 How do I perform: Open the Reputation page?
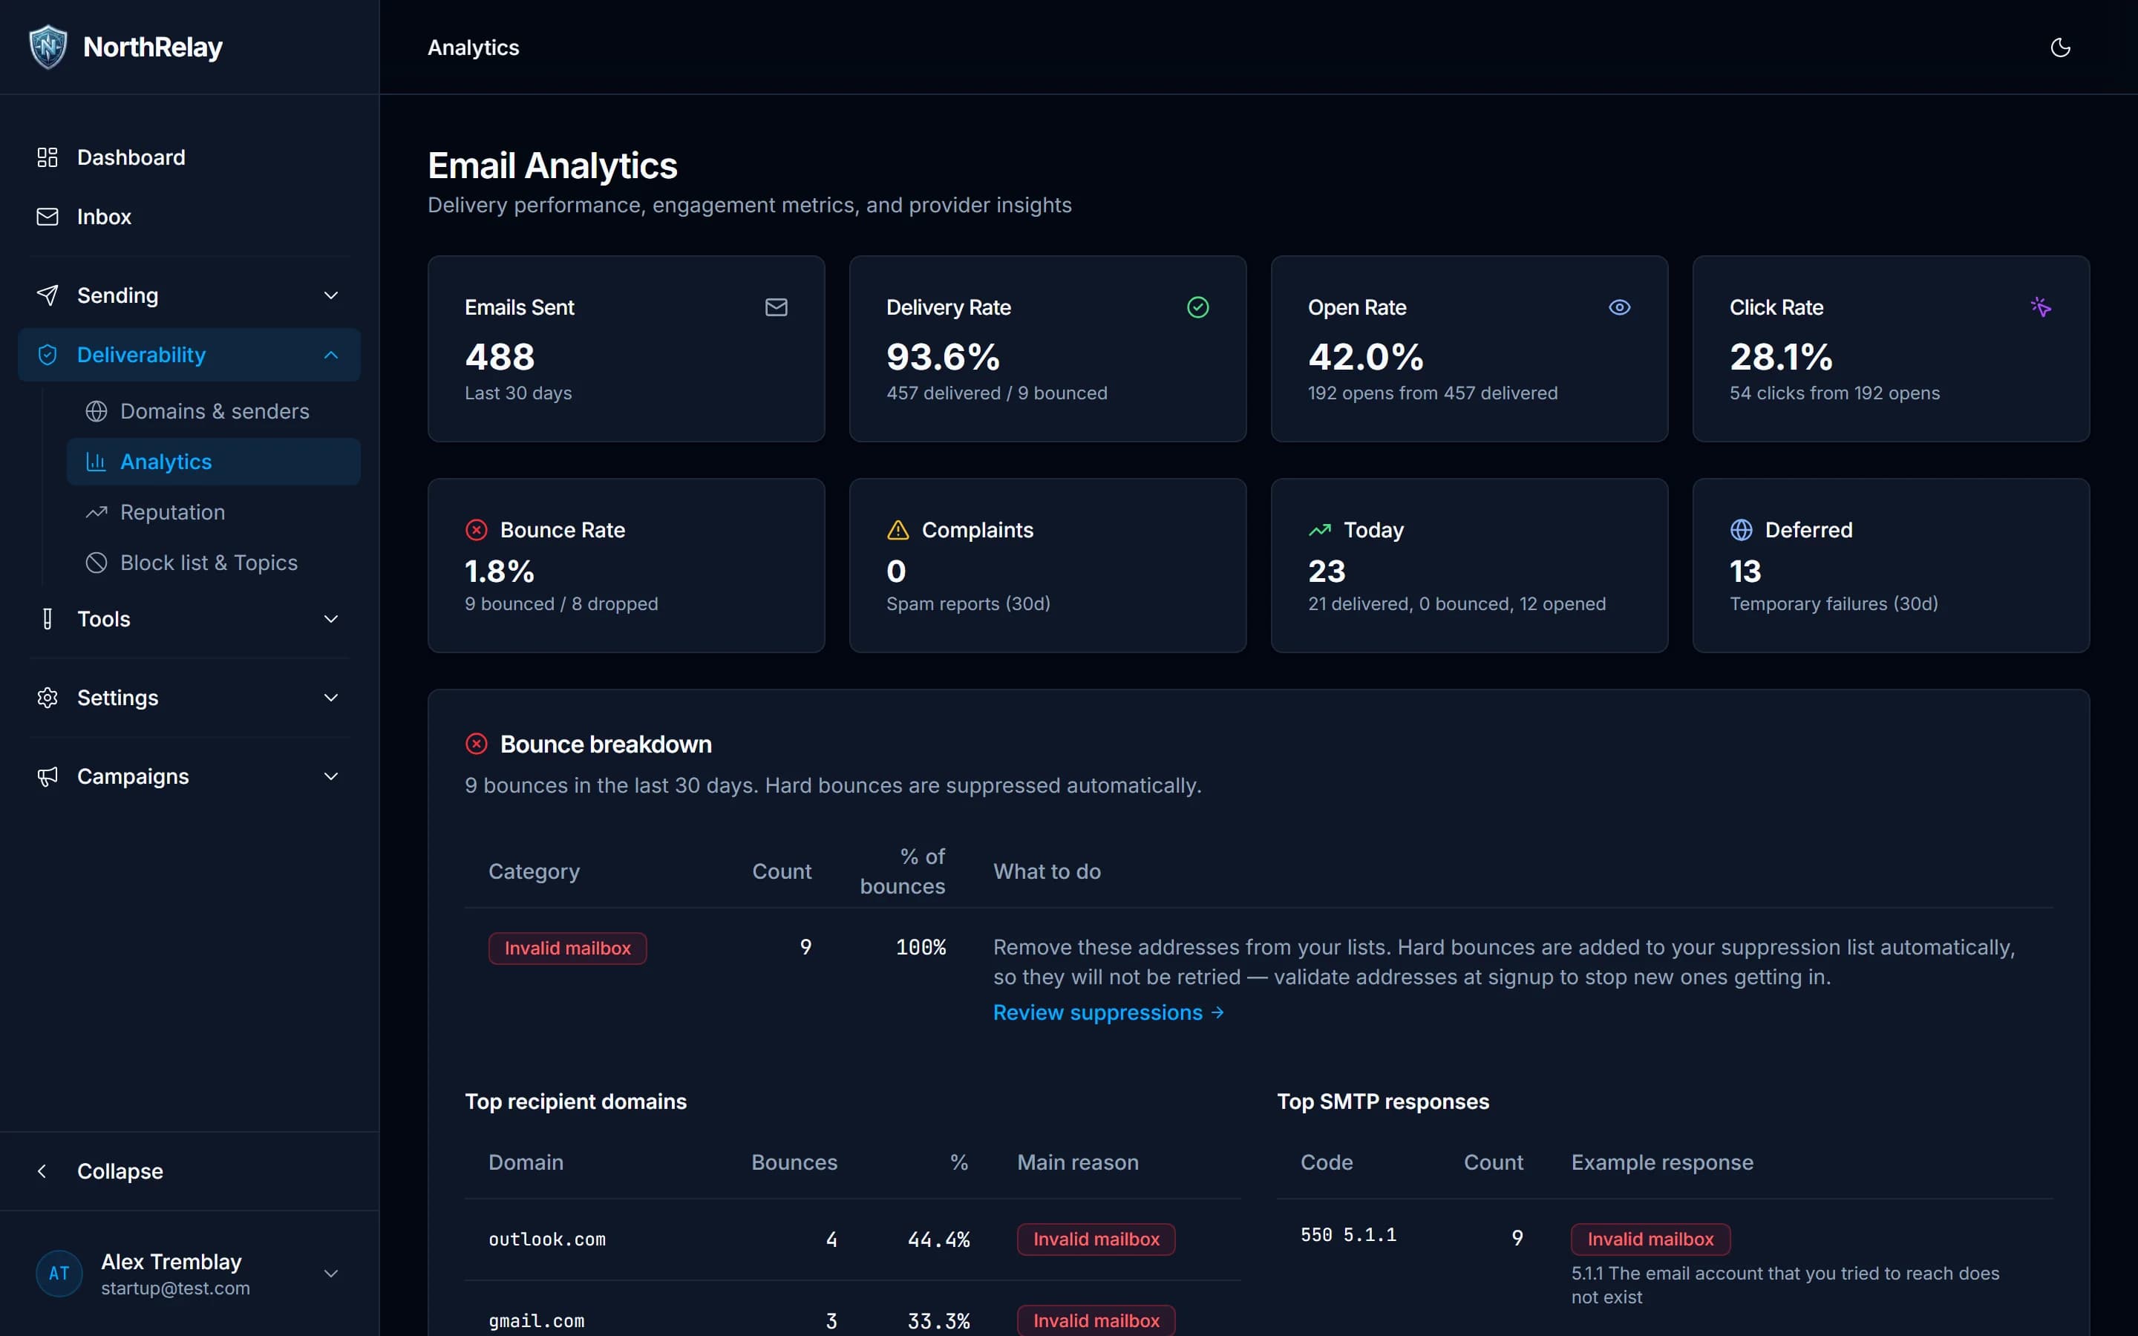point(214,511)
